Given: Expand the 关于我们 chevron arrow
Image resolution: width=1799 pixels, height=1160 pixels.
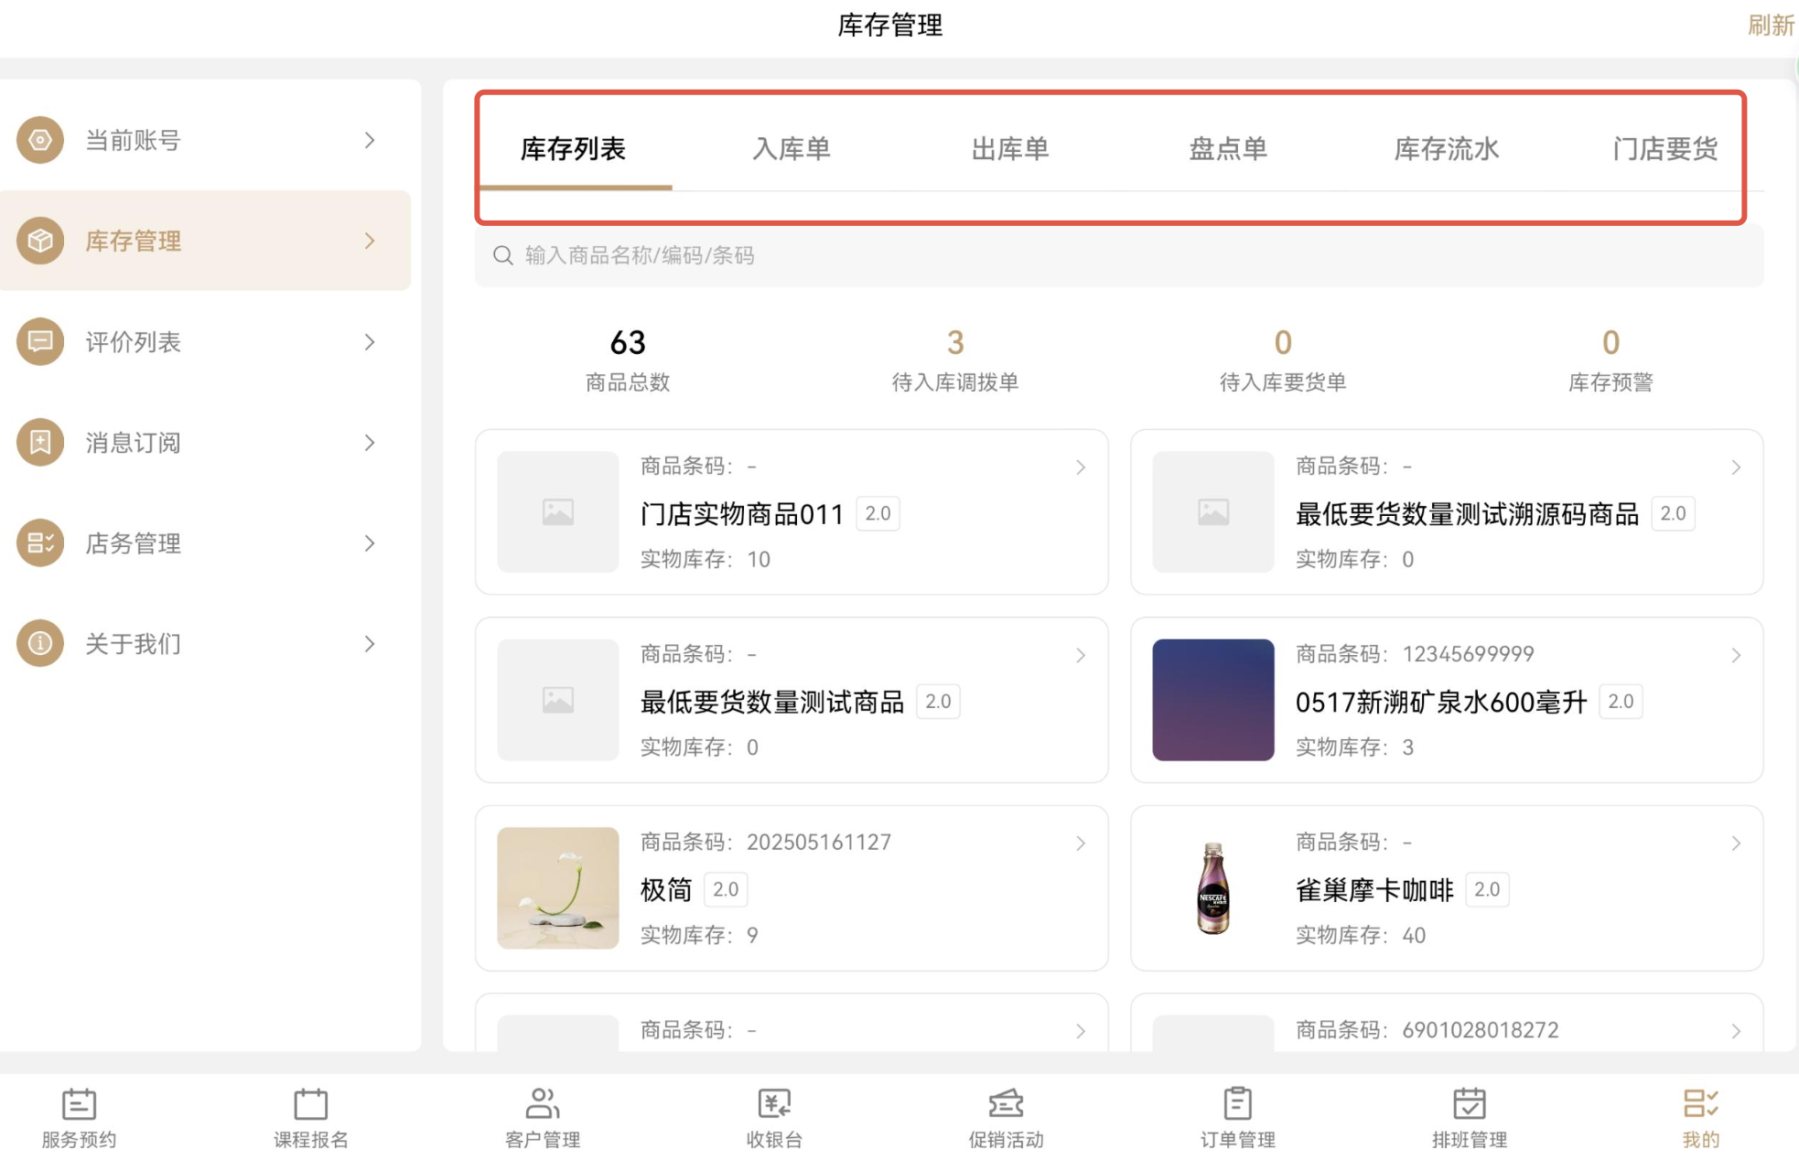Looking at the screenshot, I should [370, 644].
